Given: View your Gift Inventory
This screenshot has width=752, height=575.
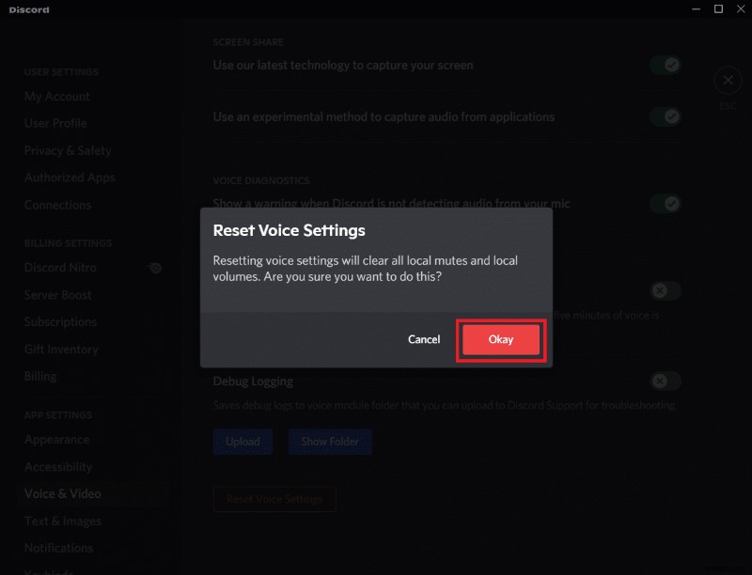Looking at the screenshot, I should coord(60,349).
